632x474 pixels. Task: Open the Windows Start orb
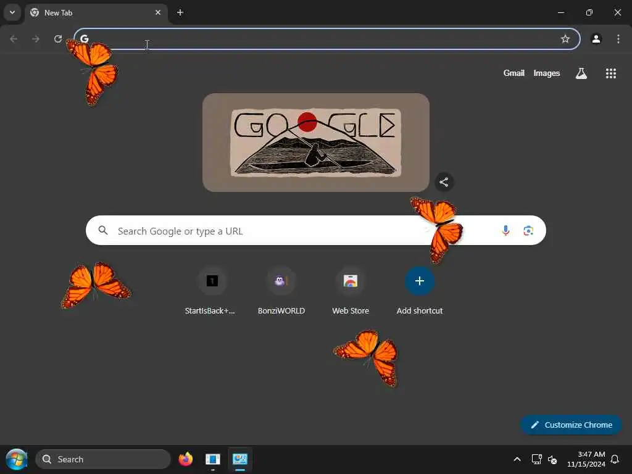(17, 459)
